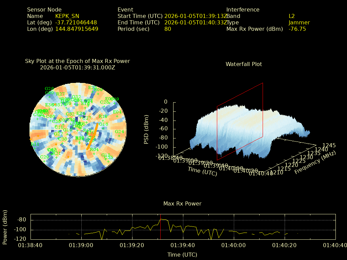Click the G24 satellite marker in sky plot
347x260 pixels.
pyautogui.click(x=119, y=135)
